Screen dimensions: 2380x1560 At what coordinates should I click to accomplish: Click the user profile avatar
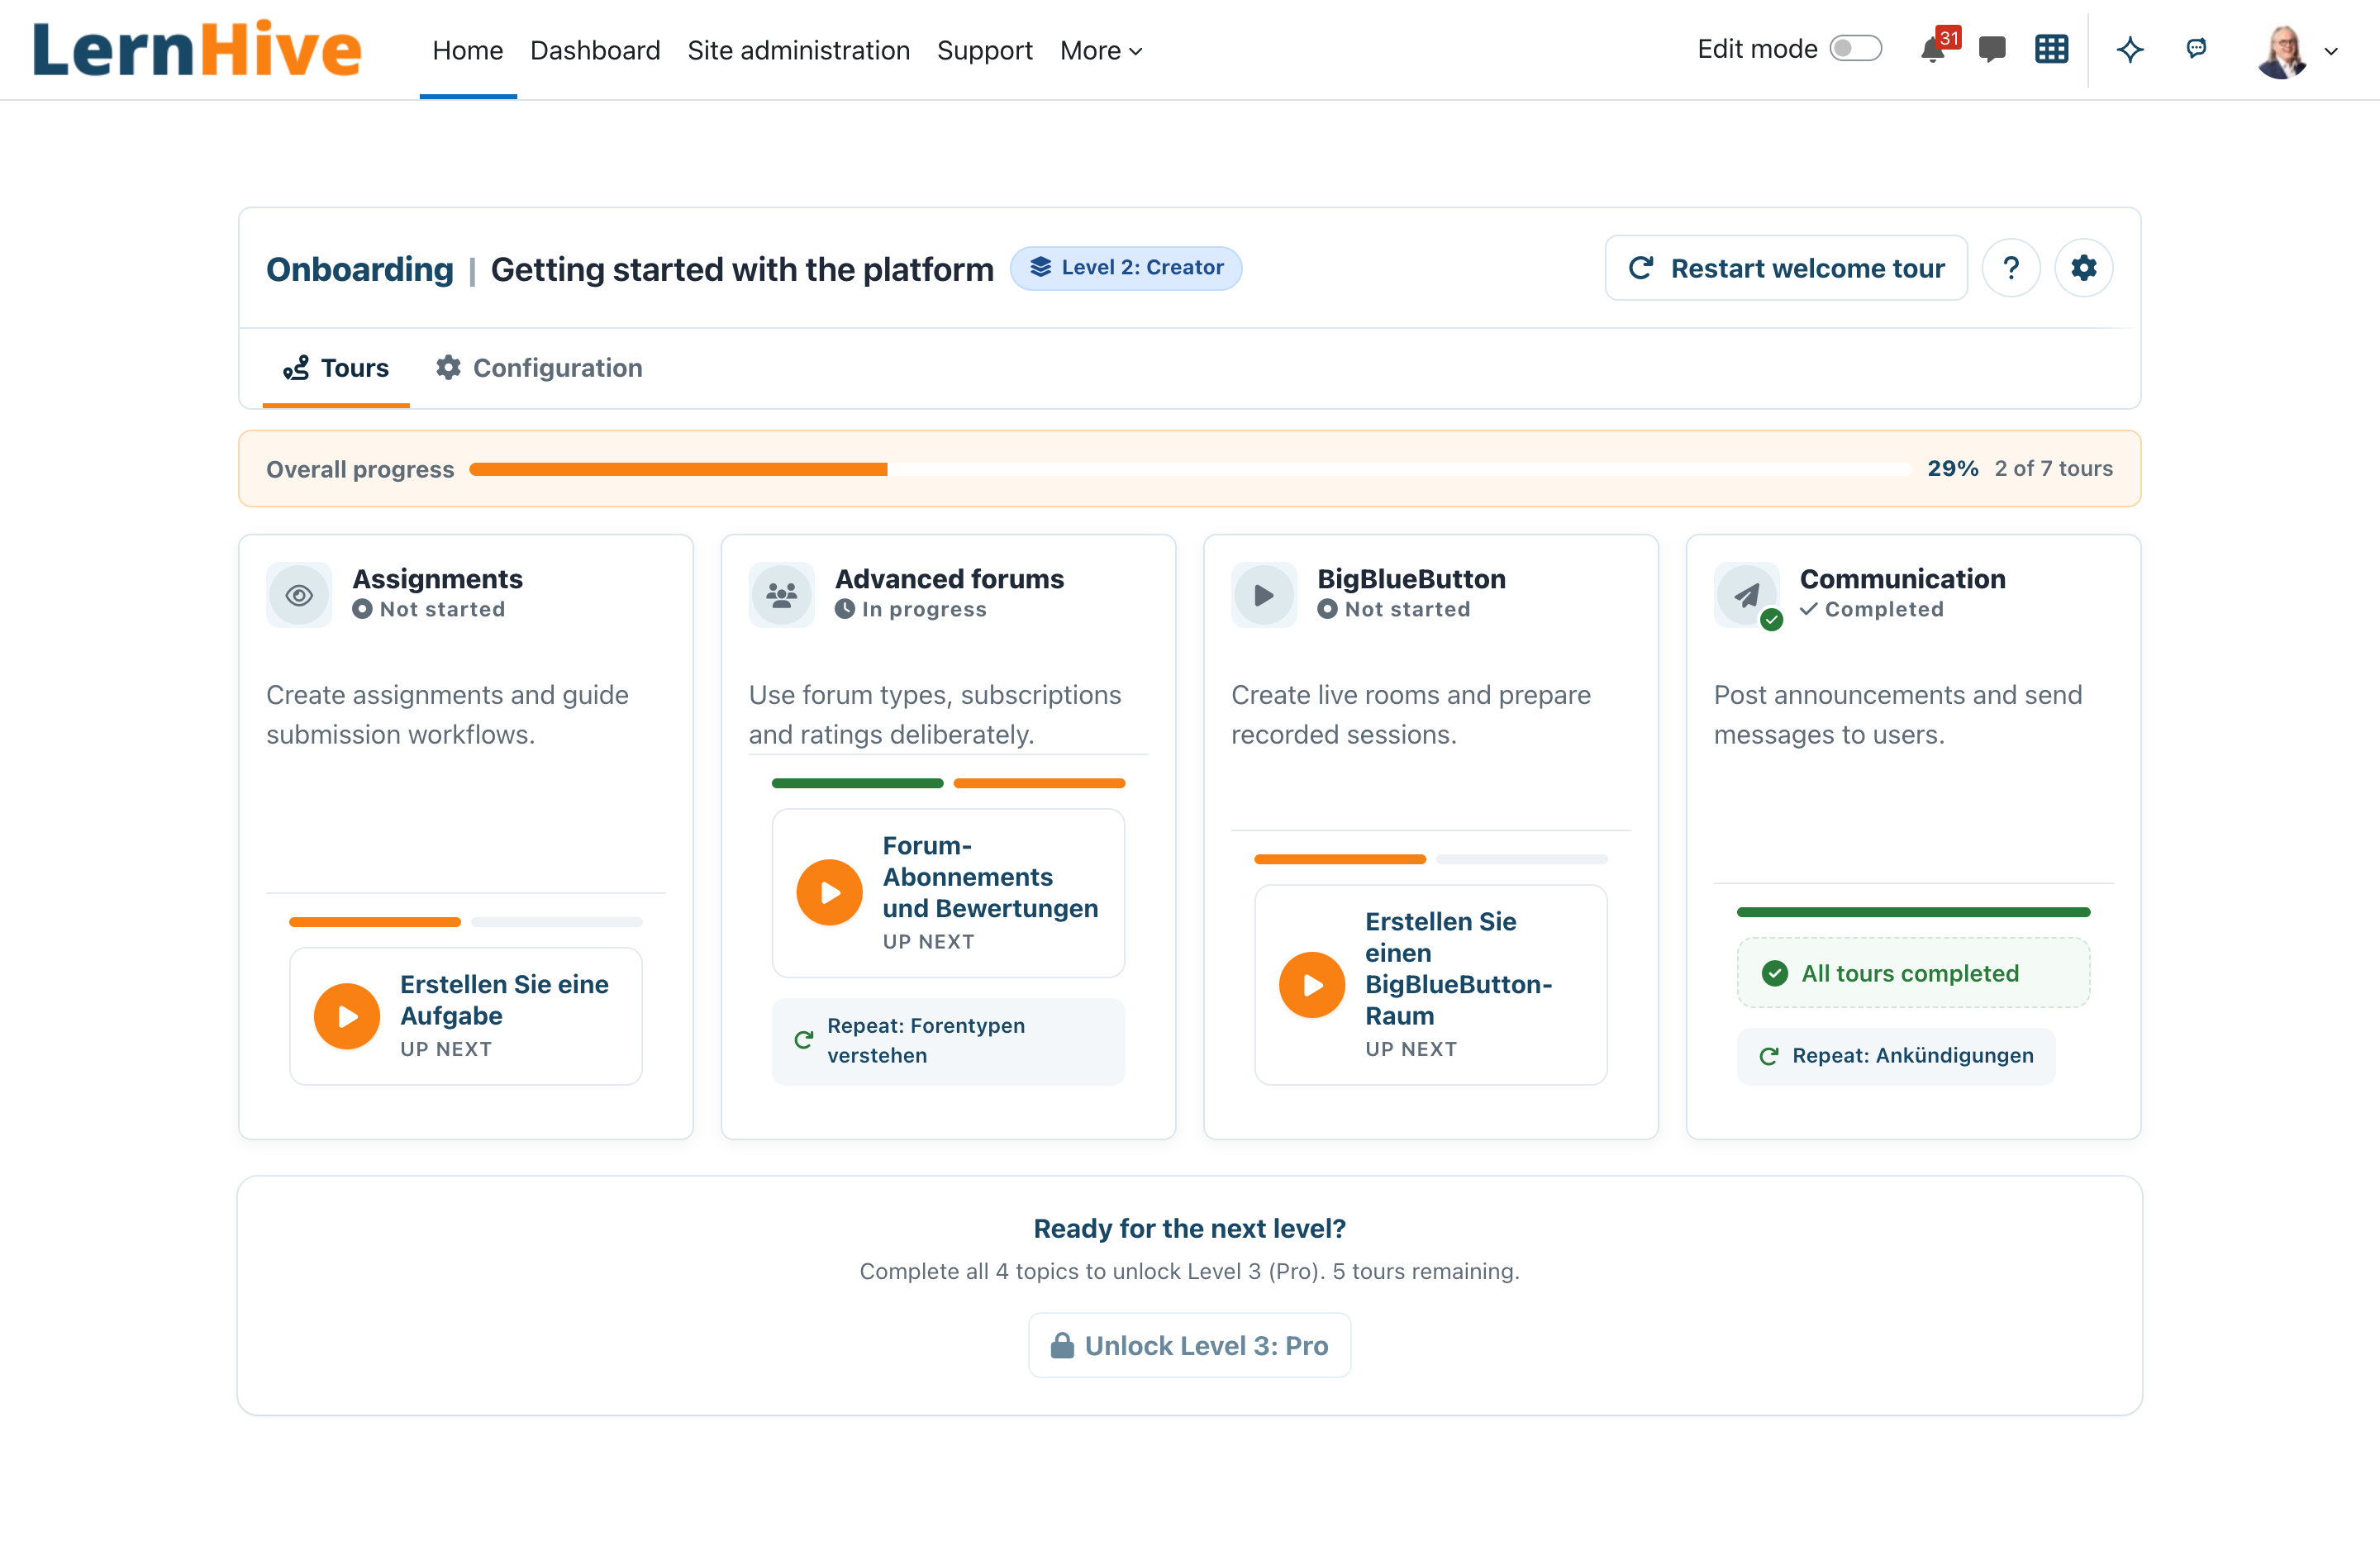(x=2282, y=50)
